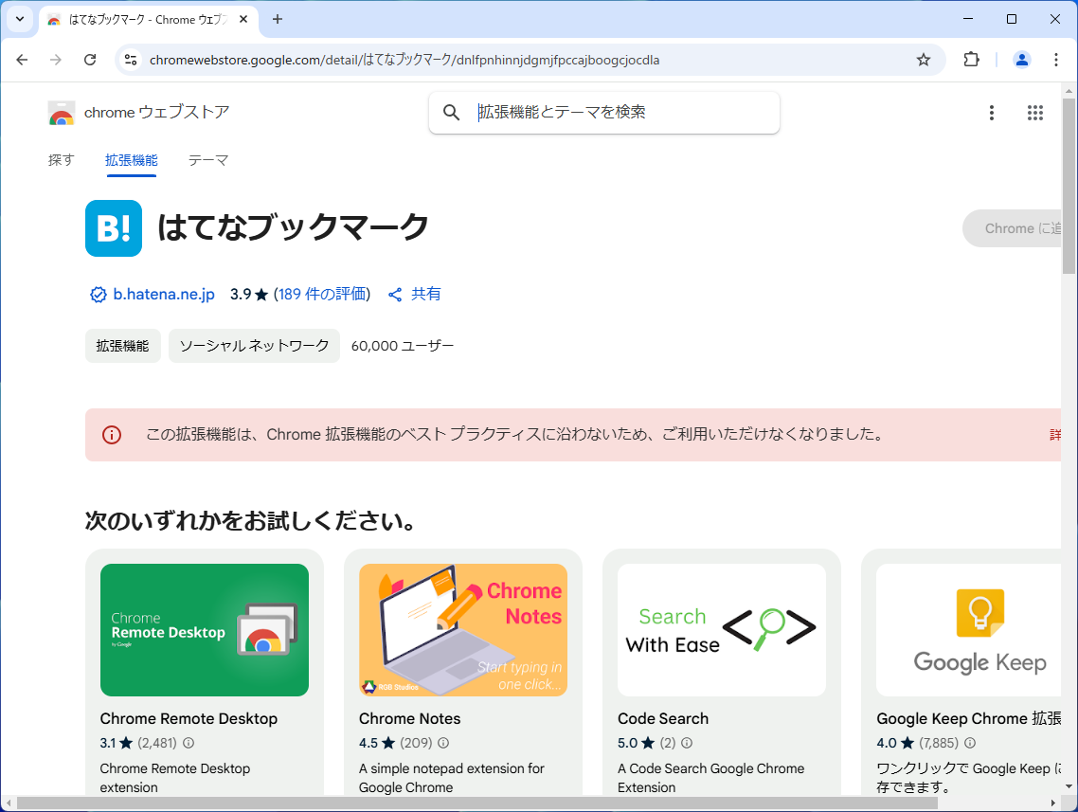Open the Chrome Notes extension thumbnail
Screen dimensions: 1078x812
(x=462, y=630)
